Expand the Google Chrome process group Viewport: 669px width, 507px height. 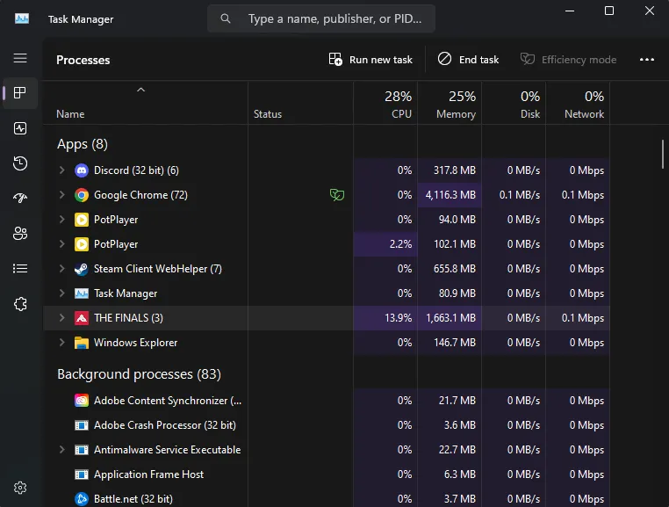click(x=61, y=195)
